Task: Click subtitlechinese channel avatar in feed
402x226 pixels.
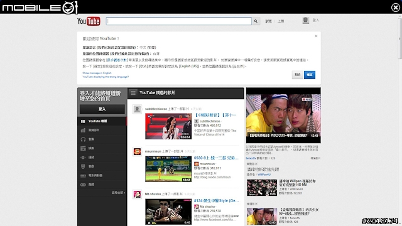Action: coord(137,109)
